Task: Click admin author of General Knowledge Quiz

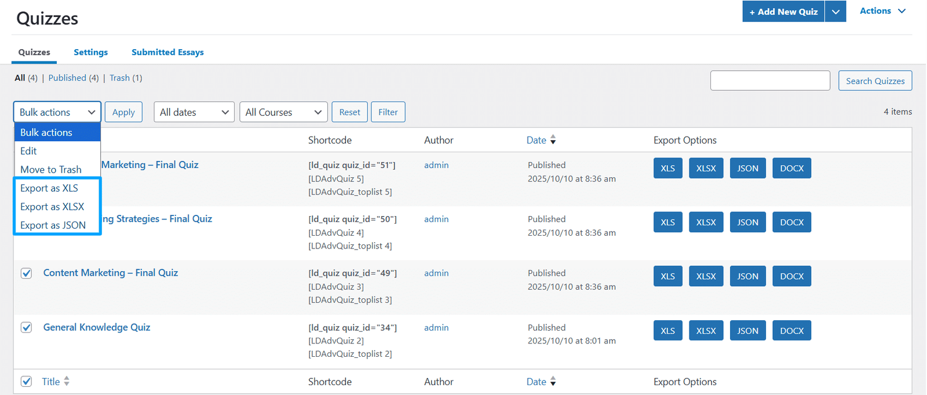Action: tap(436, 327)
